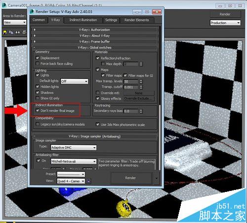247x223 pixels.
Task: Open the Default lights dropdown
Action: coord(75,81)
